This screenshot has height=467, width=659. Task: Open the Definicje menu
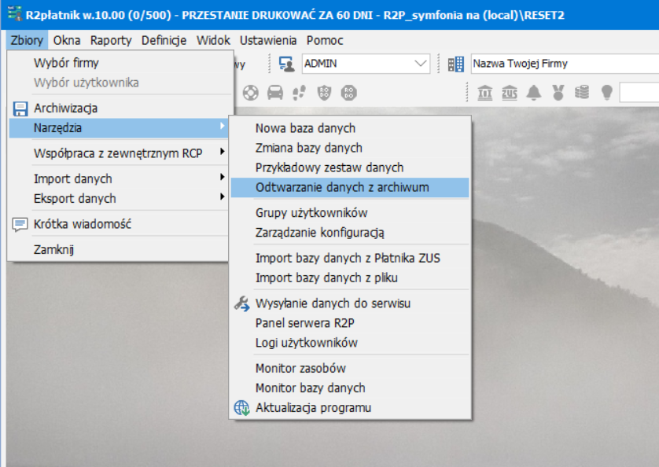coord(164,40)
